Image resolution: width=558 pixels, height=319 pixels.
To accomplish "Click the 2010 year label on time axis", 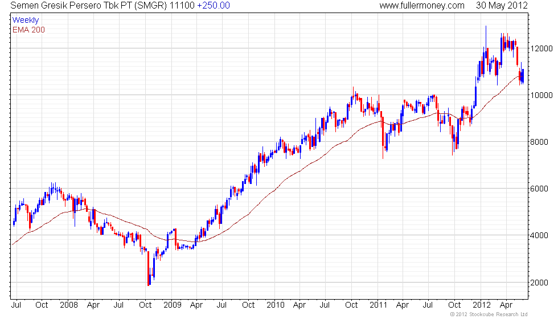I will 276,305.
